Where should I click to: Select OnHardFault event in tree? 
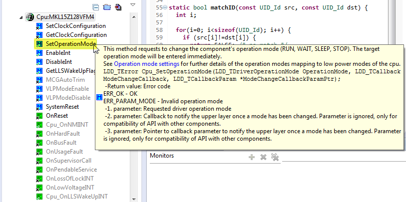pyautogui.click(x=62, y=134)
